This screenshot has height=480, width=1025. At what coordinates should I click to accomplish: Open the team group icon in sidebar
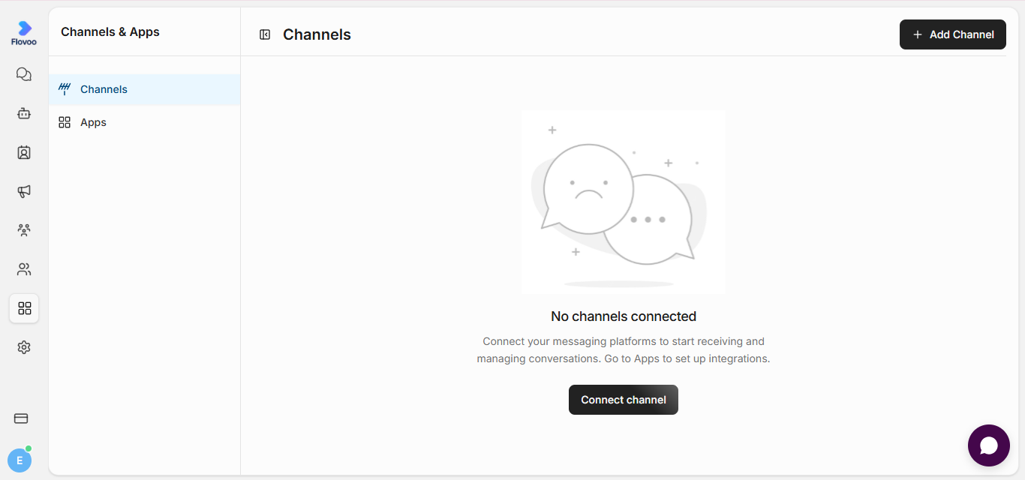pos(24,230)
